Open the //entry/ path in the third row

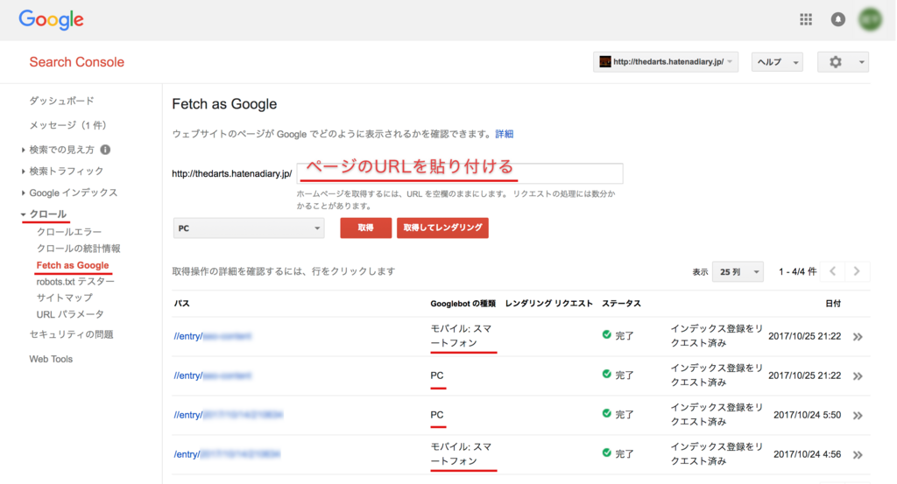pos(229,415)
